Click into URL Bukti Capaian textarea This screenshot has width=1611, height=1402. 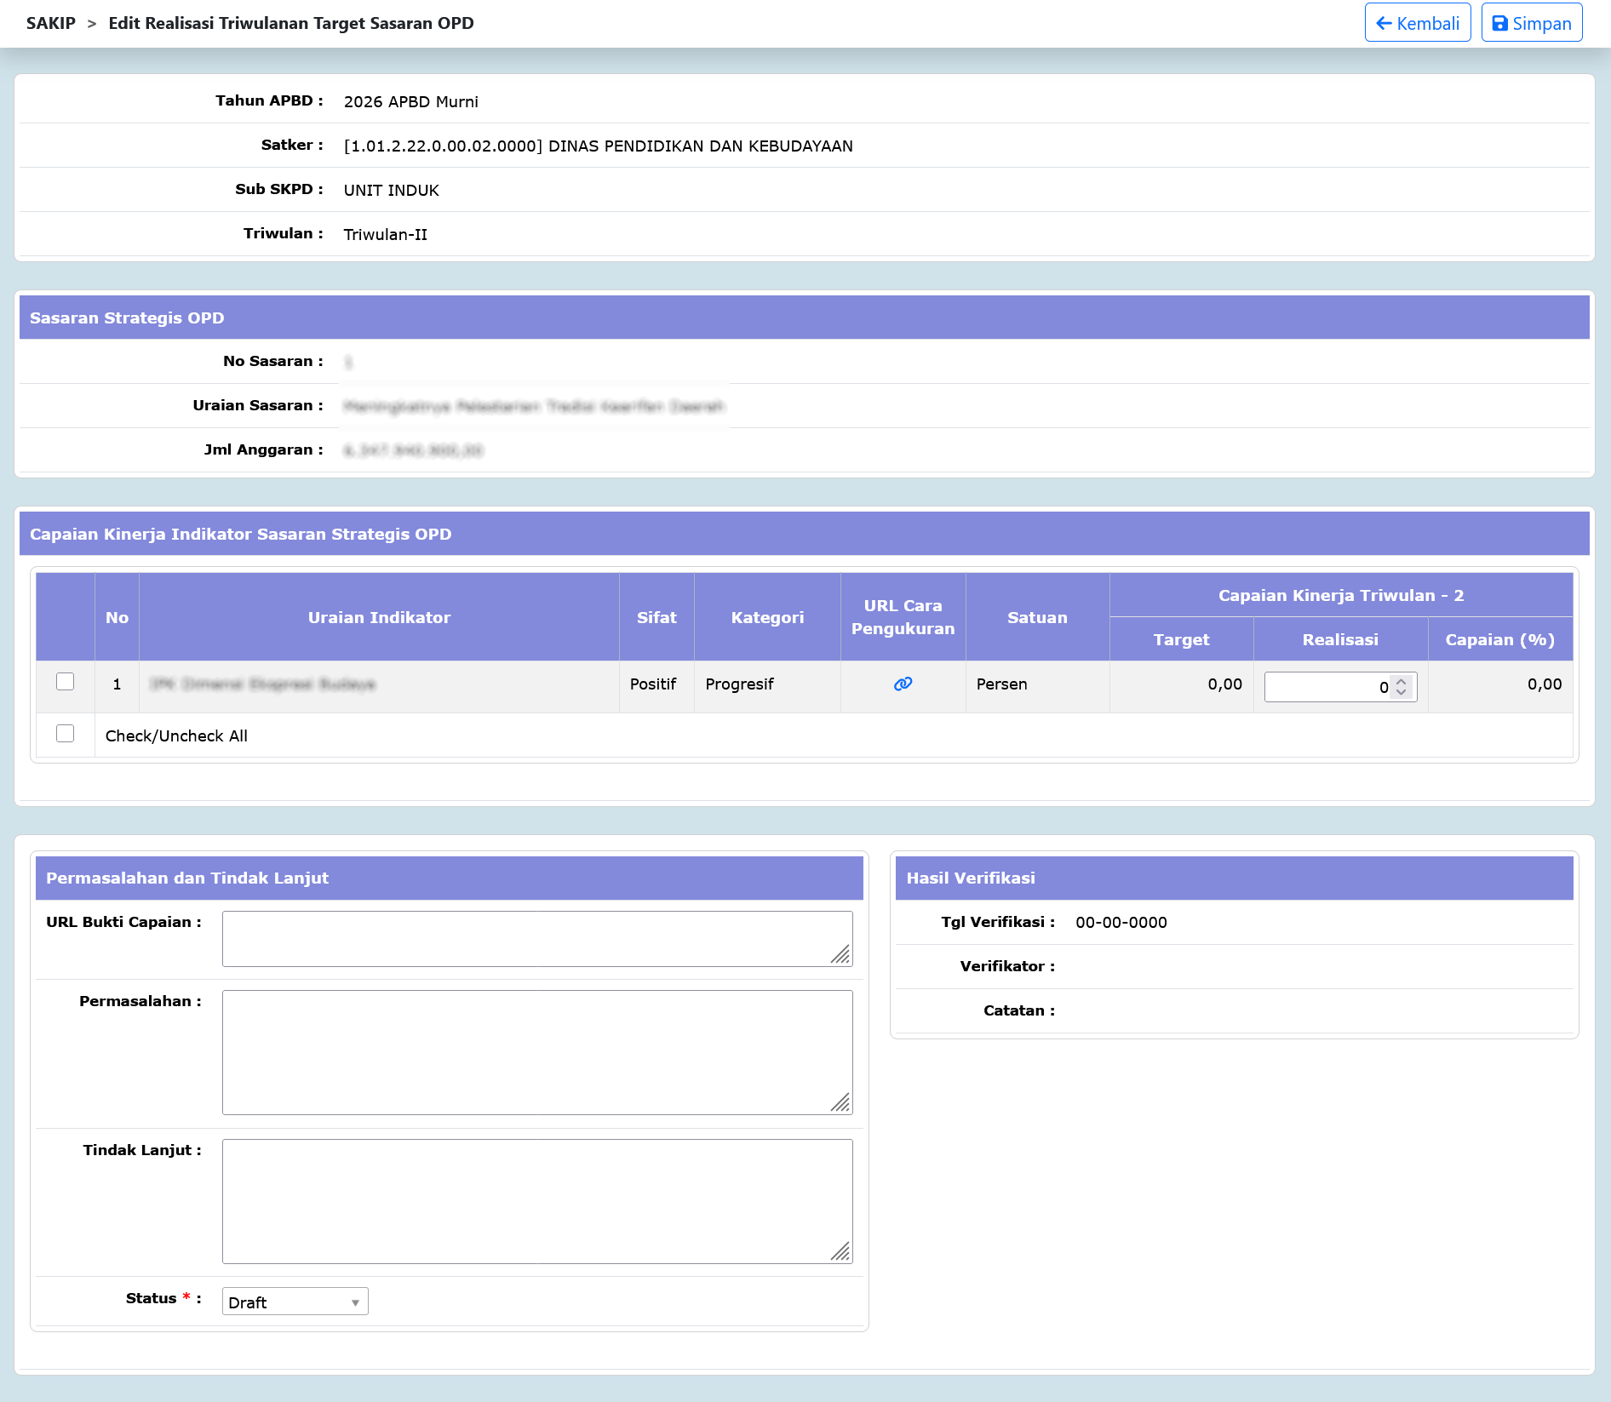(537, 939)
